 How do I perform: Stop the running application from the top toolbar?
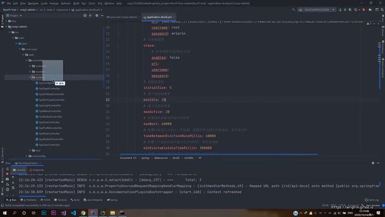(x=363, y=10)
